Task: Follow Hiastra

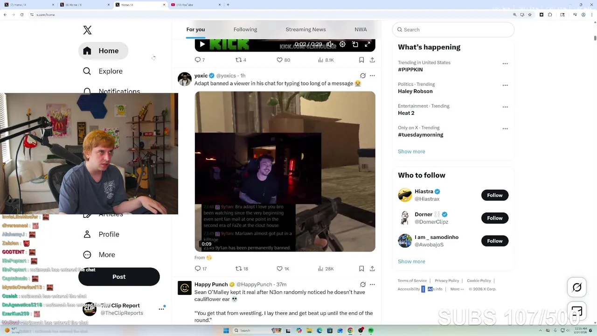Action: click(x=495, y=195)
